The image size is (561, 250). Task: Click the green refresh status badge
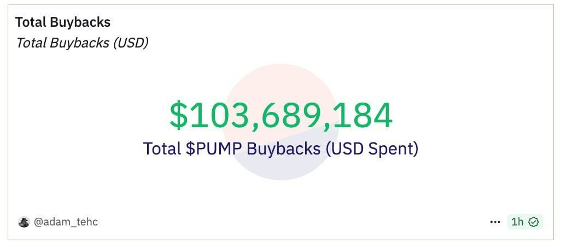click(525, 222)
